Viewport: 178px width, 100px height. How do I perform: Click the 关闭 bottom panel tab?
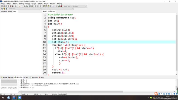41,78
